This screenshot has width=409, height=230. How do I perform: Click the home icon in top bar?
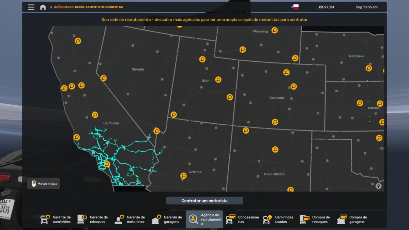click(43, 7)
